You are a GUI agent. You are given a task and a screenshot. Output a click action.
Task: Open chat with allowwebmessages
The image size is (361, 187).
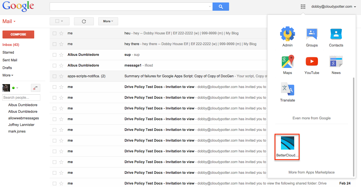tap(23, 118)
